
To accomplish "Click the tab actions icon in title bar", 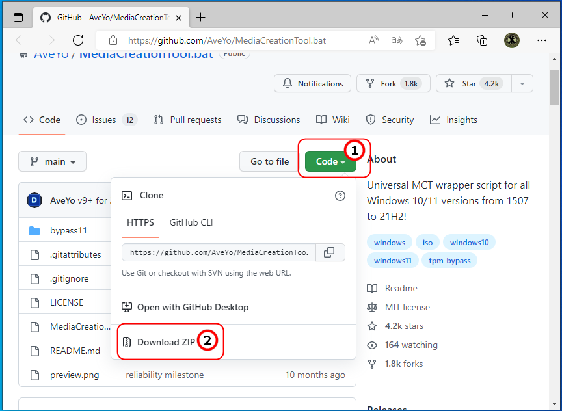I will (18, 17).
